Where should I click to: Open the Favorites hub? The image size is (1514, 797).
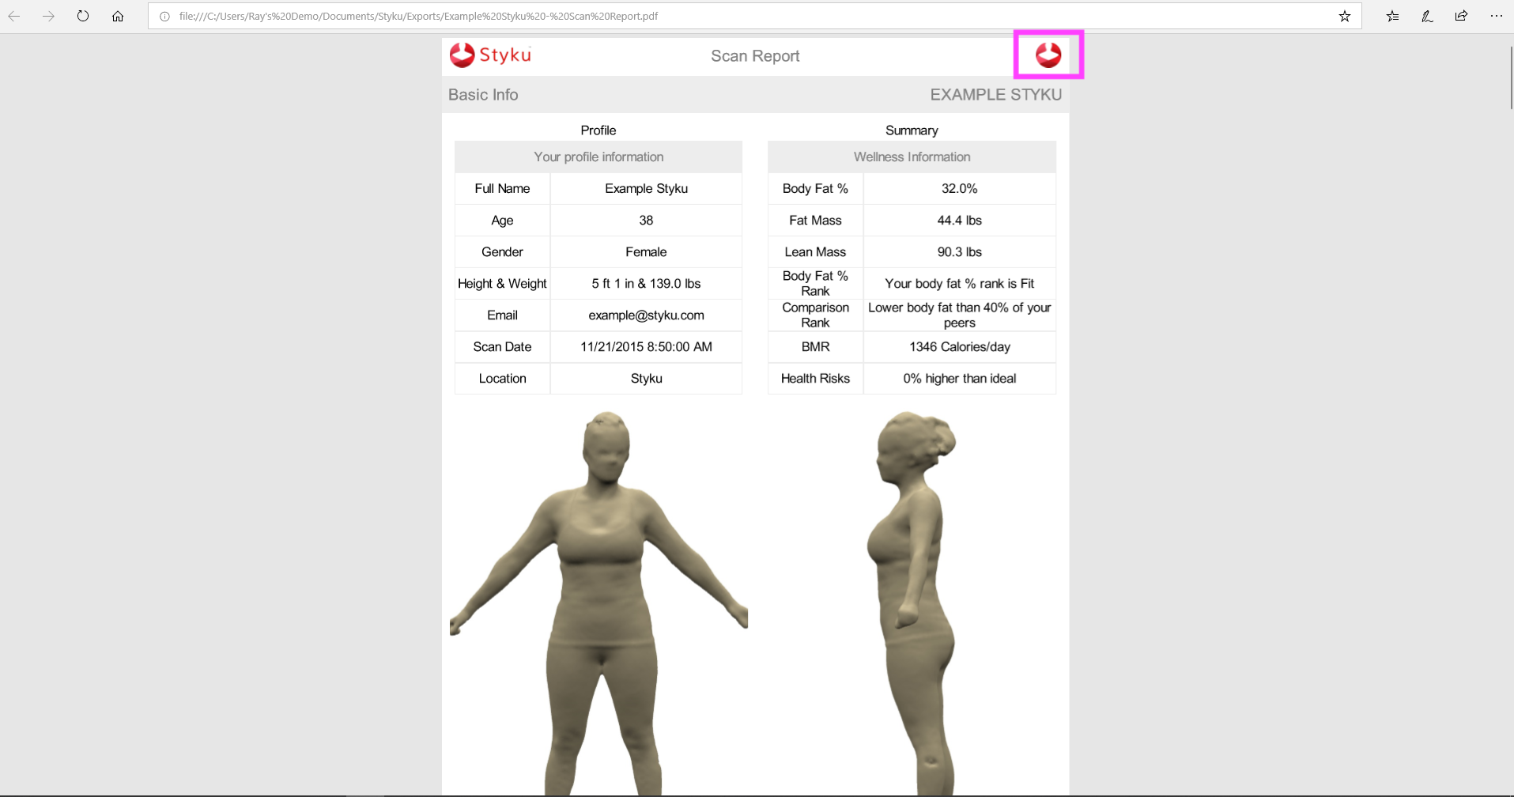(x=1392, y=16)
